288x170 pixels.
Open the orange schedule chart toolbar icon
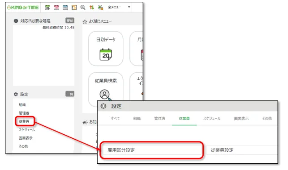click(74, 8)
